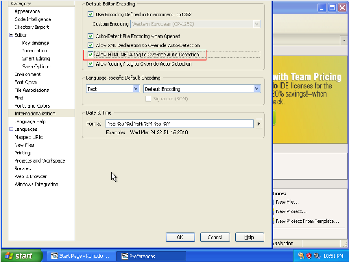The height and width of the screenshot is (262, 349).
Task: Open the date format arrow menu
Action: tap(258, 124)
